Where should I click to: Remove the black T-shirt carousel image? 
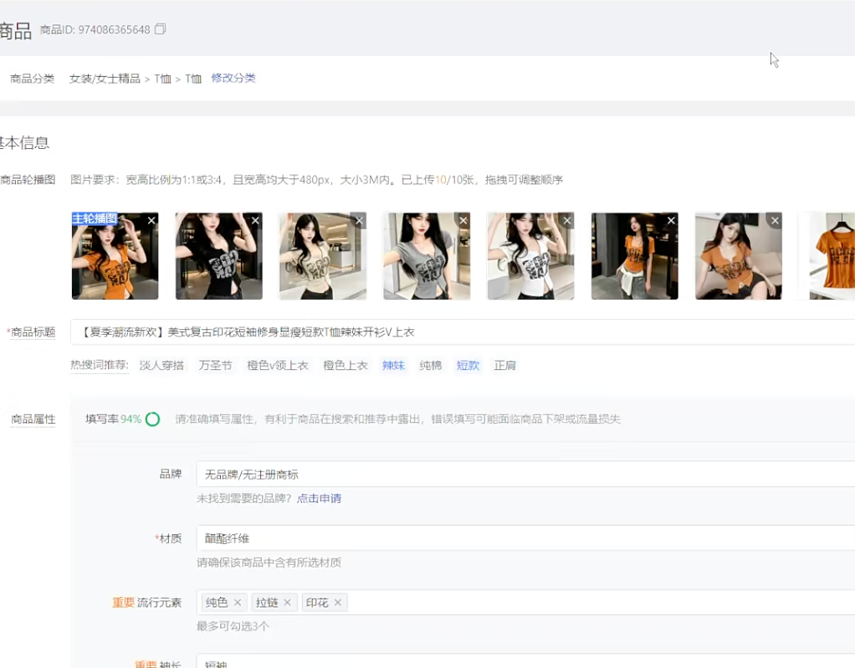click(255, 220)
